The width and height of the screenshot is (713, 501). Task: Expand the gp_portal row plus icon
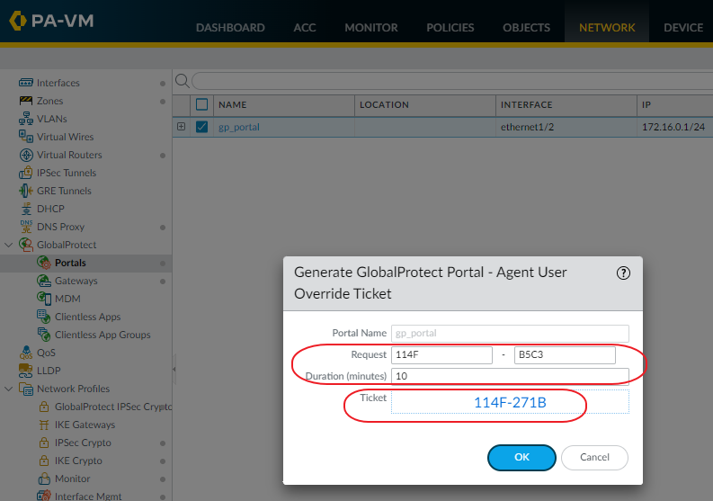point(181,127)
